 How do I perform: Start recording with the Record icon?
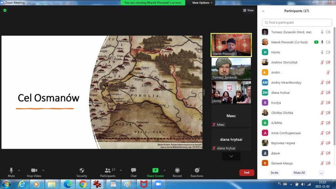[x=177, y=170]
